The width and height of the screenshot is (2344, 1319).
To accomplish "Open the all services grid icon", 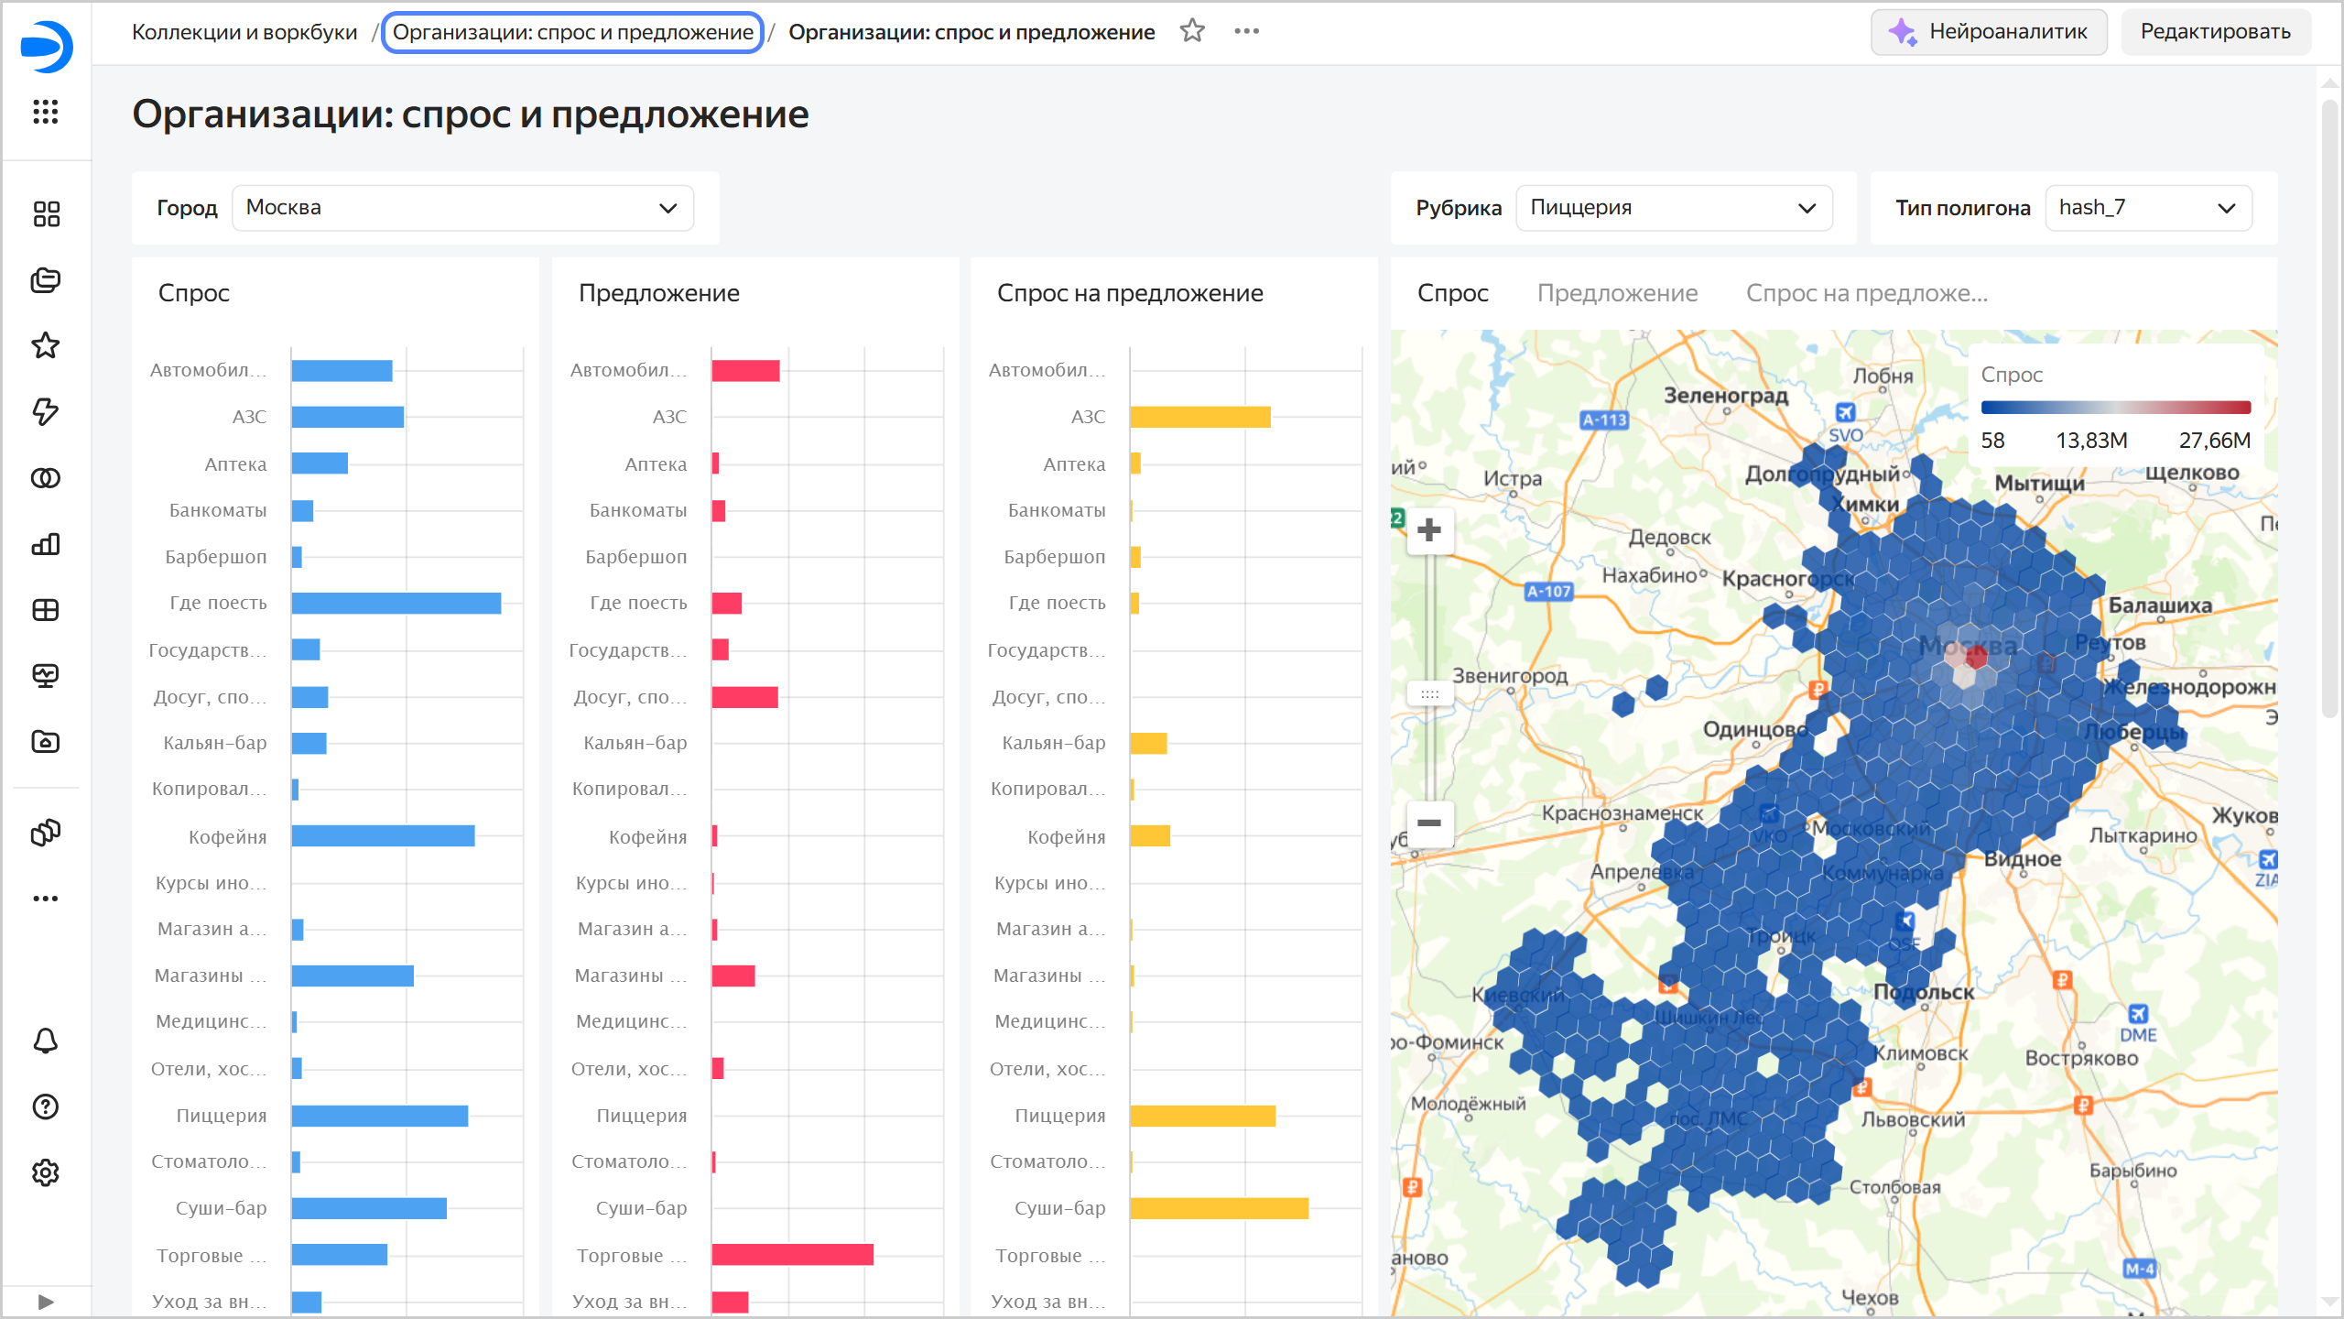I will 46,112.
